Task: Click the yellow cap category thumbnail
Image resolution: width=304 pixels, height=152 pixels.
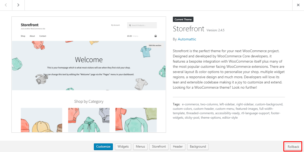Action: [x=41, y=120]
